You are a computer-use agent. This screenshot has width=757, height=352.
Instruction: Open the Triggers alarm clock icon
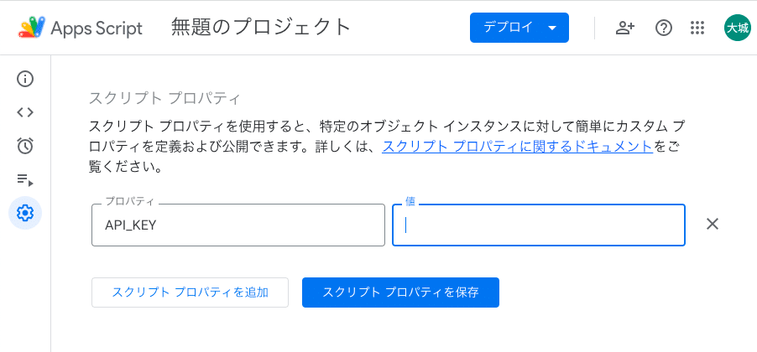(x=25, y=146)
